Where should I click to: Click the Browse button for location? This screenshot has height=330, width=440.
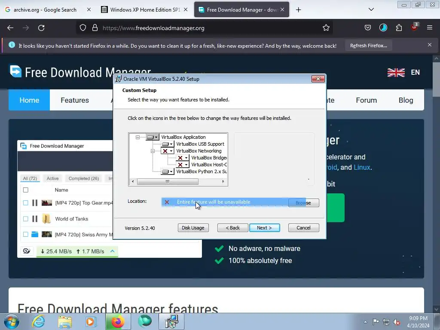click(x=303, y=203)
